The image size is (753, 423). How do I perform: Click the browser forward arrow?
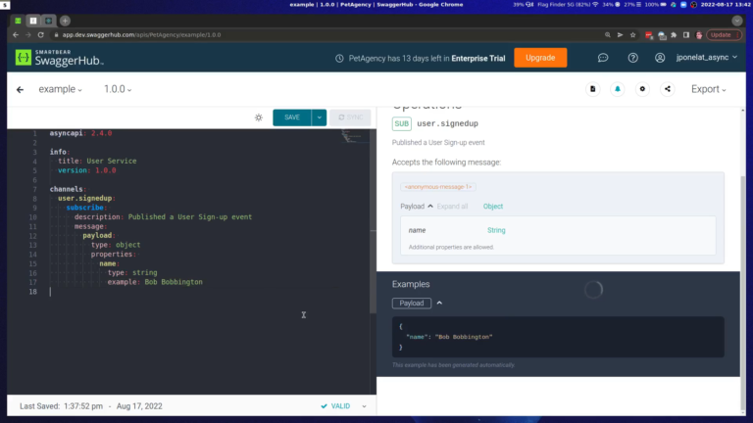(28, 35)
